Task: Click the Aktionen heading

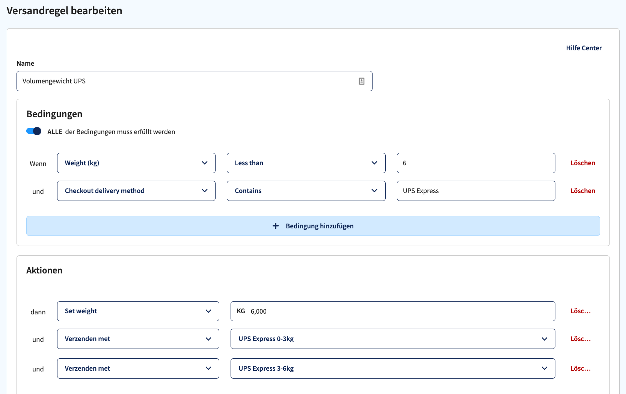Action: click(44, 270)
